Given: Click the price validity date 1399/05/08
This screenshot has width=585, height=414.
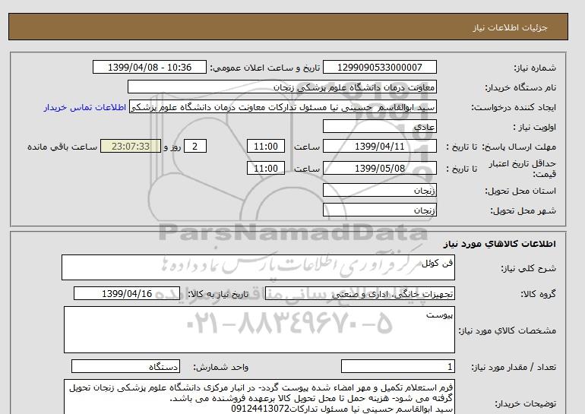Looking at the screenshot, I should (x=379, y=168).
